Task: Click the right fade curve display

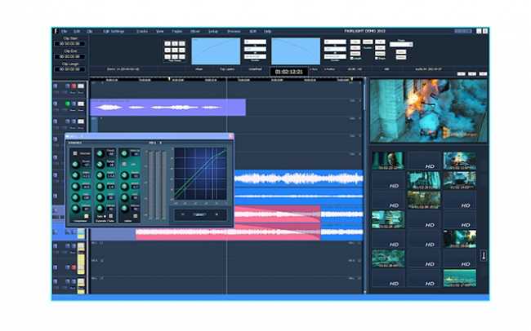Action: pos(296,51)
